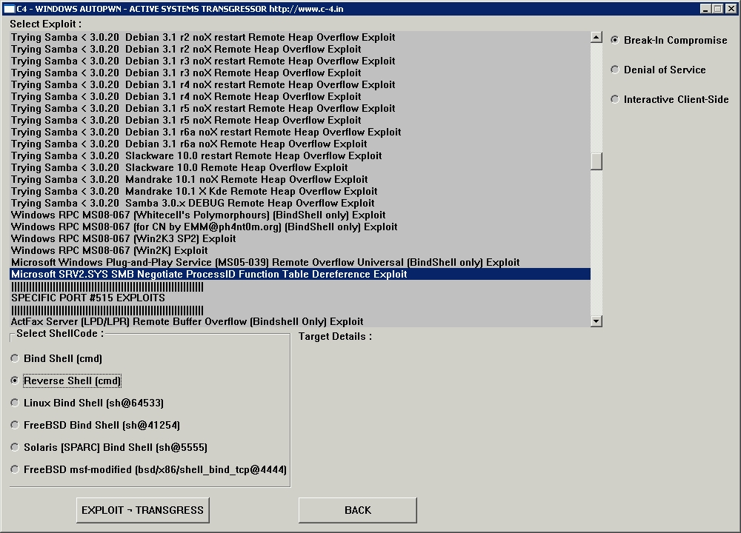The image size is (741, 533).
Task: Minimize the C4 window
Action: pos(706,8)
